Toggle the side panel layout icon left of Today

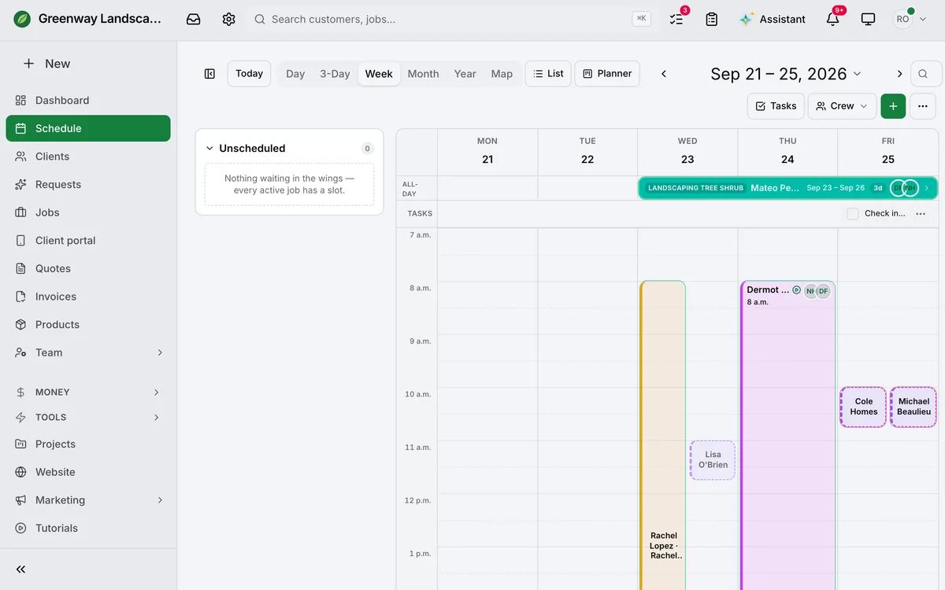[209, 74]
